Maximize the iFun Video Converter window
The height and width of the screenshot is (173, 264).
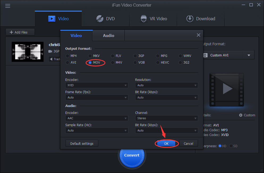click(x=251, y=5)
